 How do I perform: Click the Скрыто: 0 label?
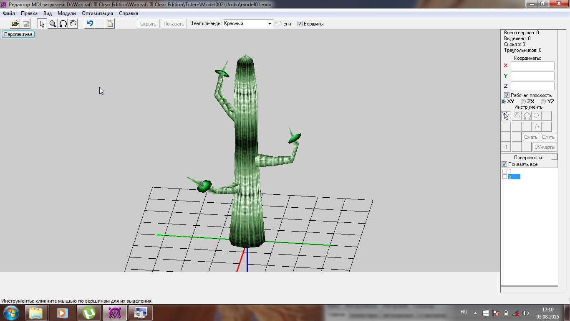click(x=515, y=44)
